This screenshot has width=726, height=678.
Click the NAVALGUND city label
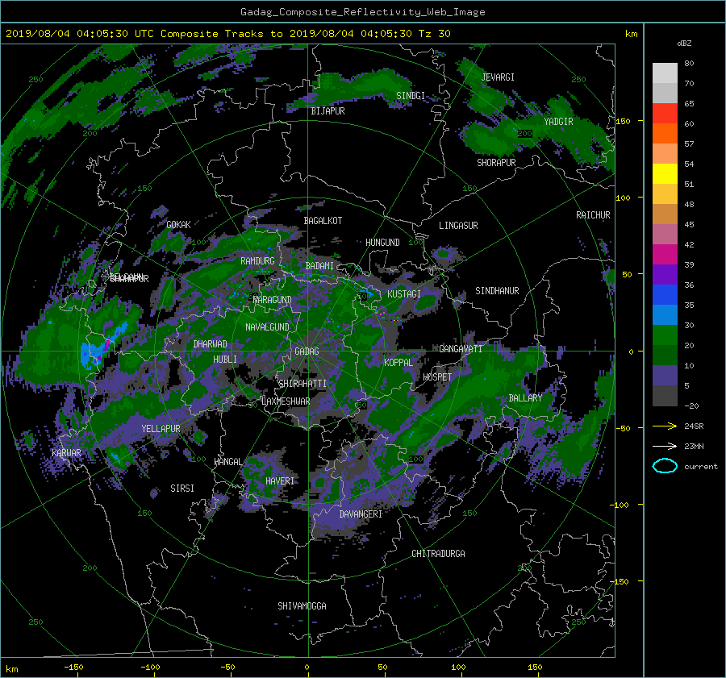(267, 327)
